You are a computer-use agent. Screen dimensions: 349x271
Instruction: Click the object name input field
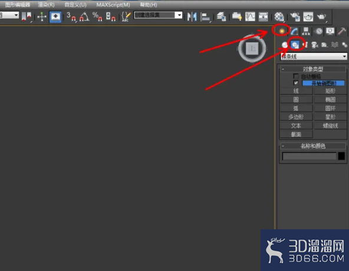[309, 156]
